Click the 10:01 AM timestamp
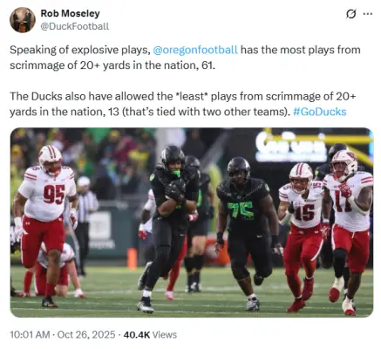 (30, 335)
